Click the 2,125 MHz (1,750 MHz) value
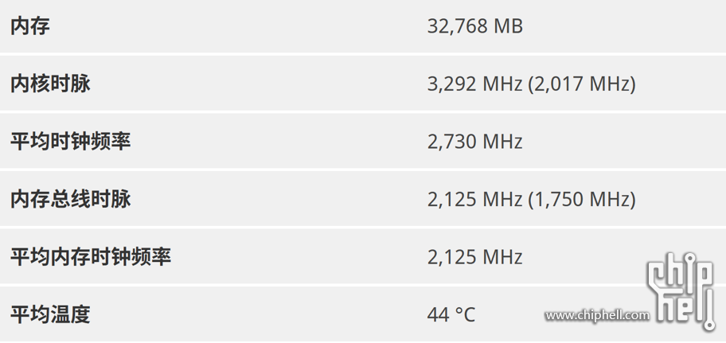Viewport: 726px width, 343px height. (531, 200)
